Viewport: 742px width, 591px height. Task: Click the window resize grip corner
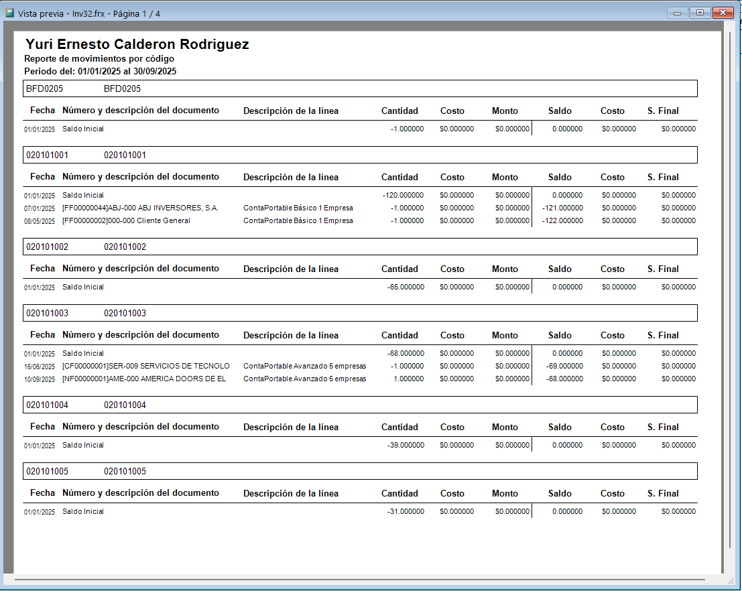pos(730,580)
